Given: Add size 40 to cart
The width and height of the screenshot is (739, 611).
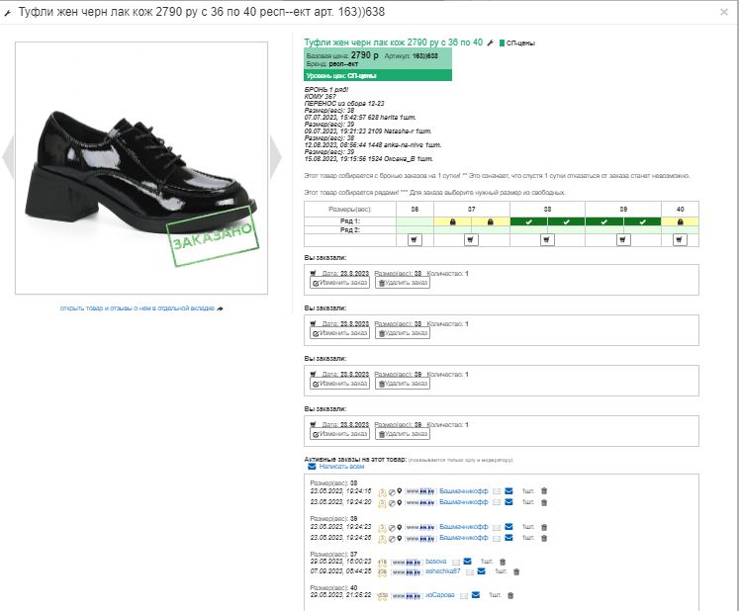Looking at the screenshot, I should [x=679, y=240].
